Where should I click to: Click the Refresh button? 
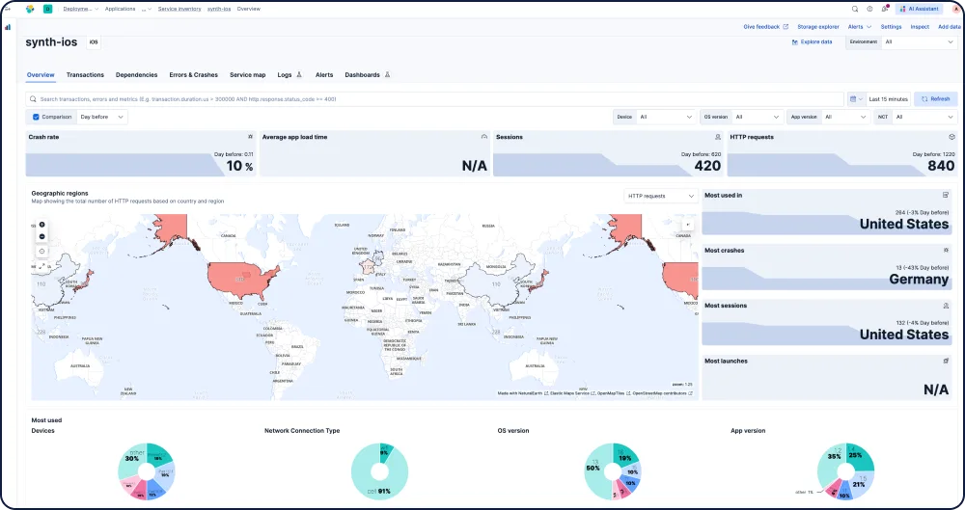coord(935,99)
